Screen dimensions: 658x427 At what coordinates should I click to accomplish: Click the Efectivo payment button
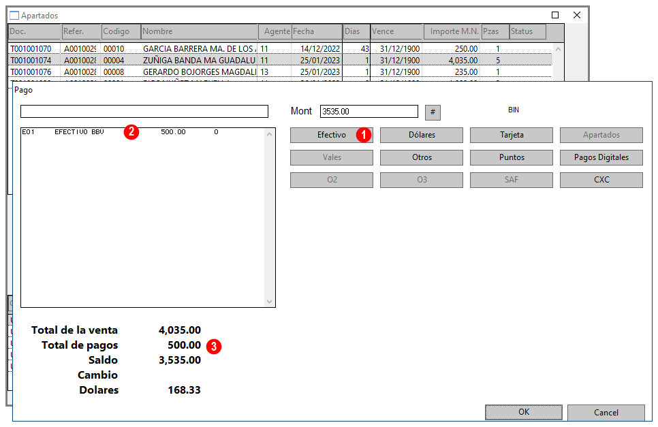coord(332,135)
